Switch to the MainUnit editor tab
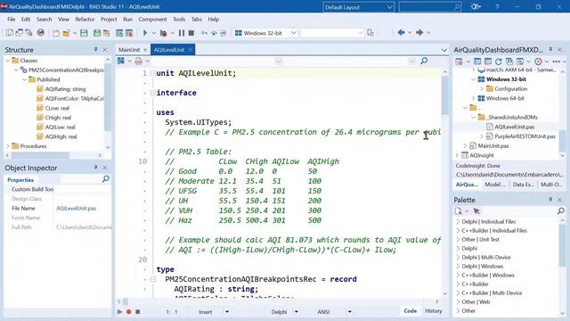The image size is (570, 321). click(129, 50)
